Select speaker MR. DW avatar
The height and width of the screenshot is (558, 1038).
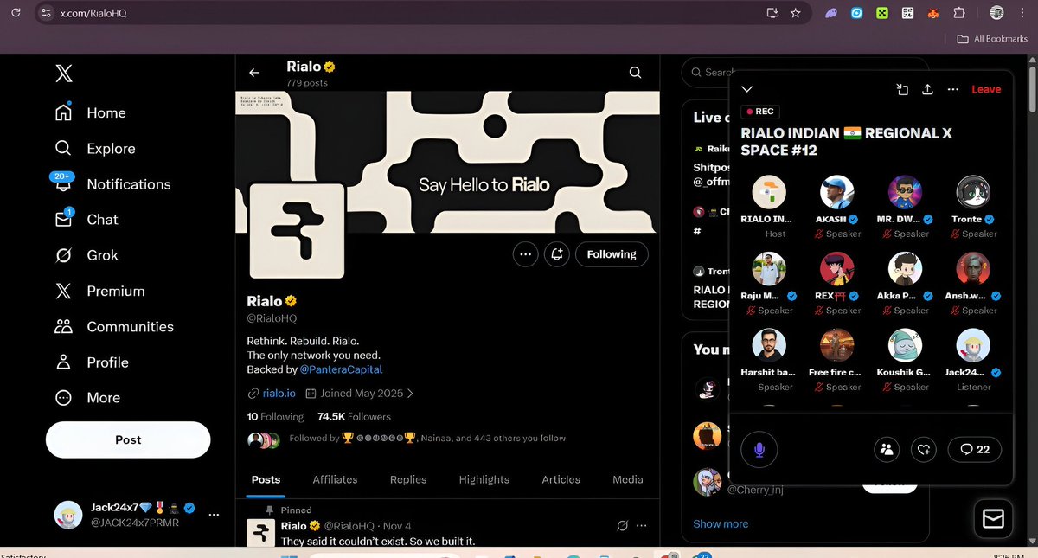906,192
